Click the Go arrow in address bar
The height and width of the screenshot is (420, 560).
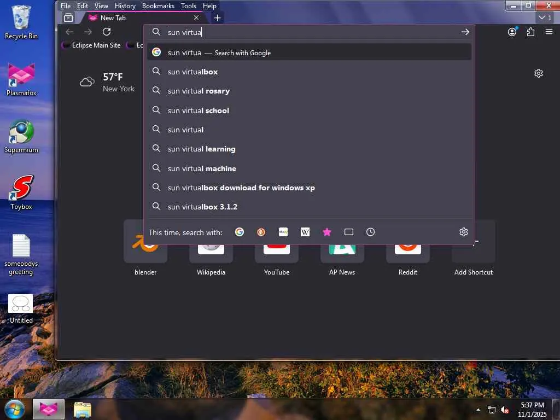(465, 32)
